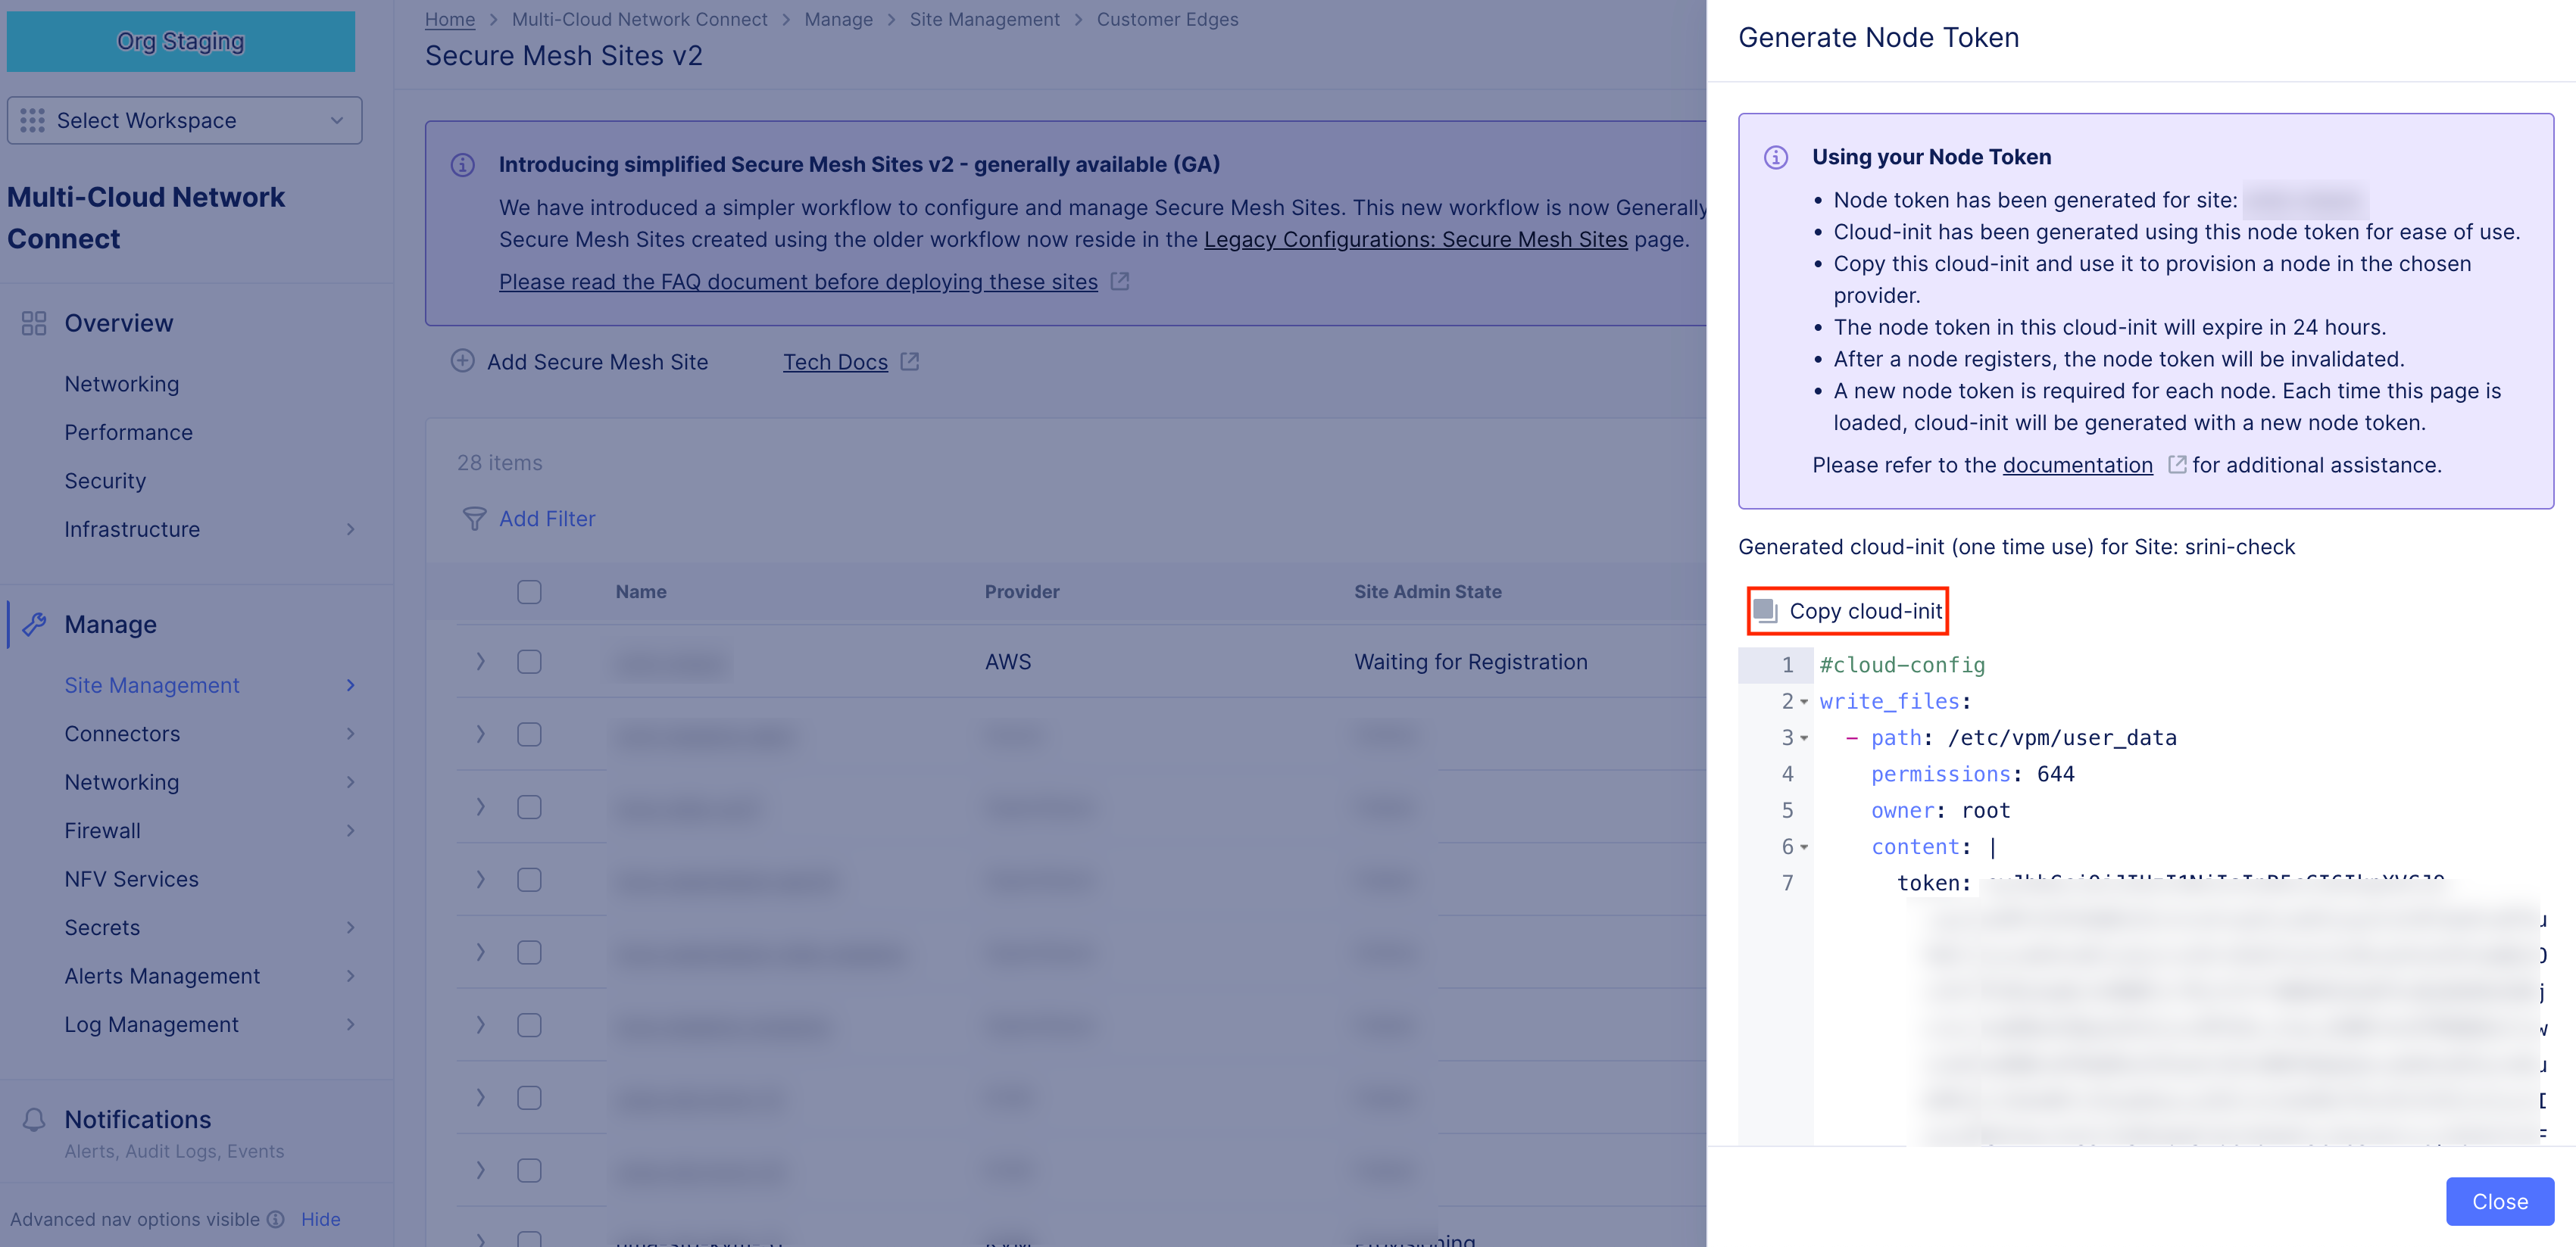Click the Add Filter funnel icon
This screenshot has width=2576, height=1247.
[474, 519]
